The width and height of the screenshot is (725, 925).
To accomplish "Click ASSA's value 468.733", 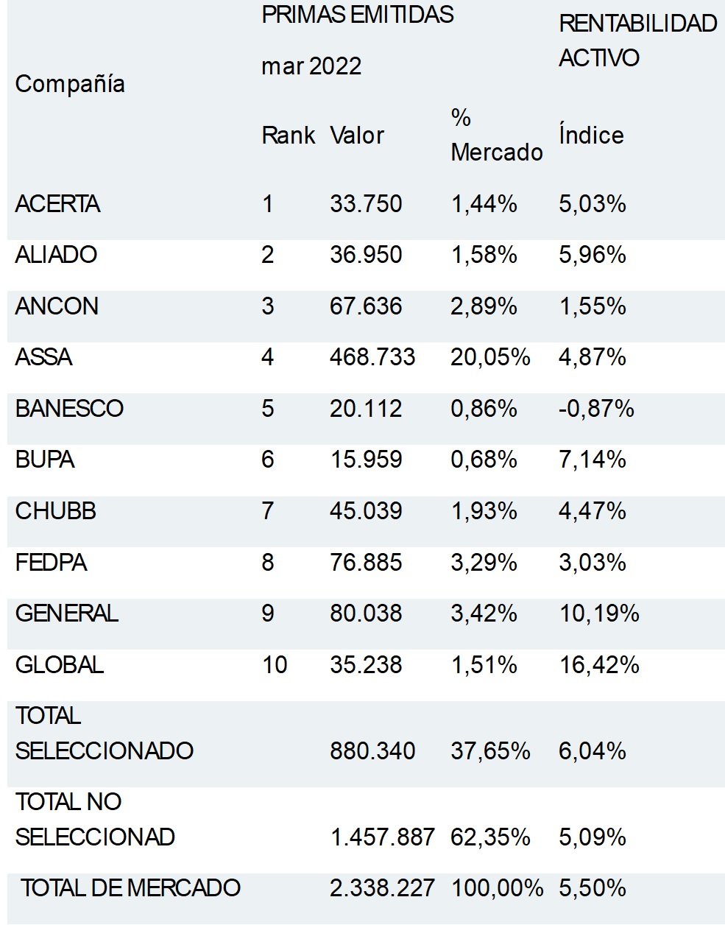I will 372,357.
